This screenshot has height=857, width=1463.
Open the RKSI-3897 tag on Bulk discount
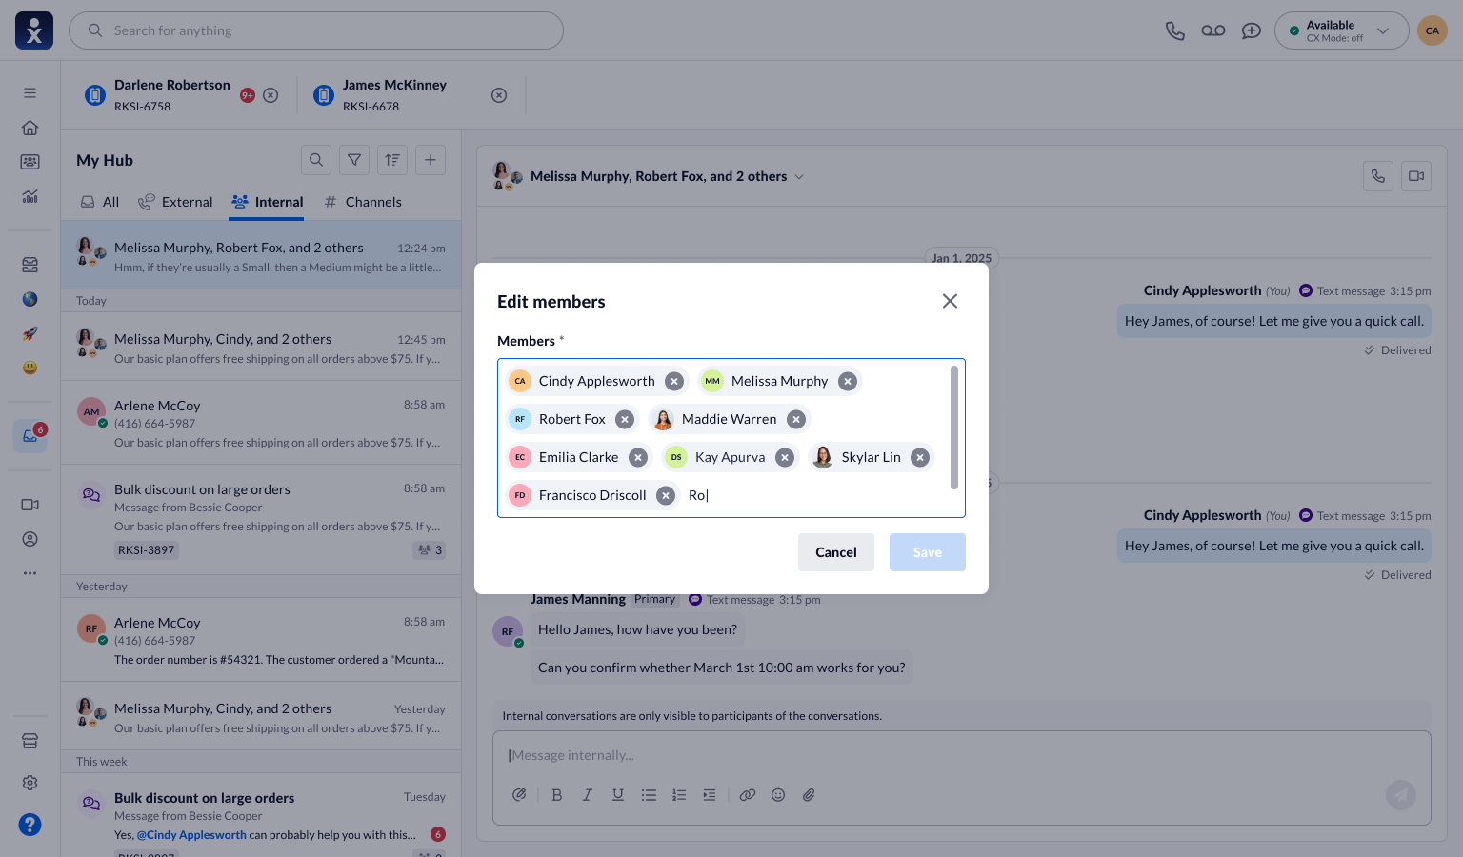(x=147, y=550)
